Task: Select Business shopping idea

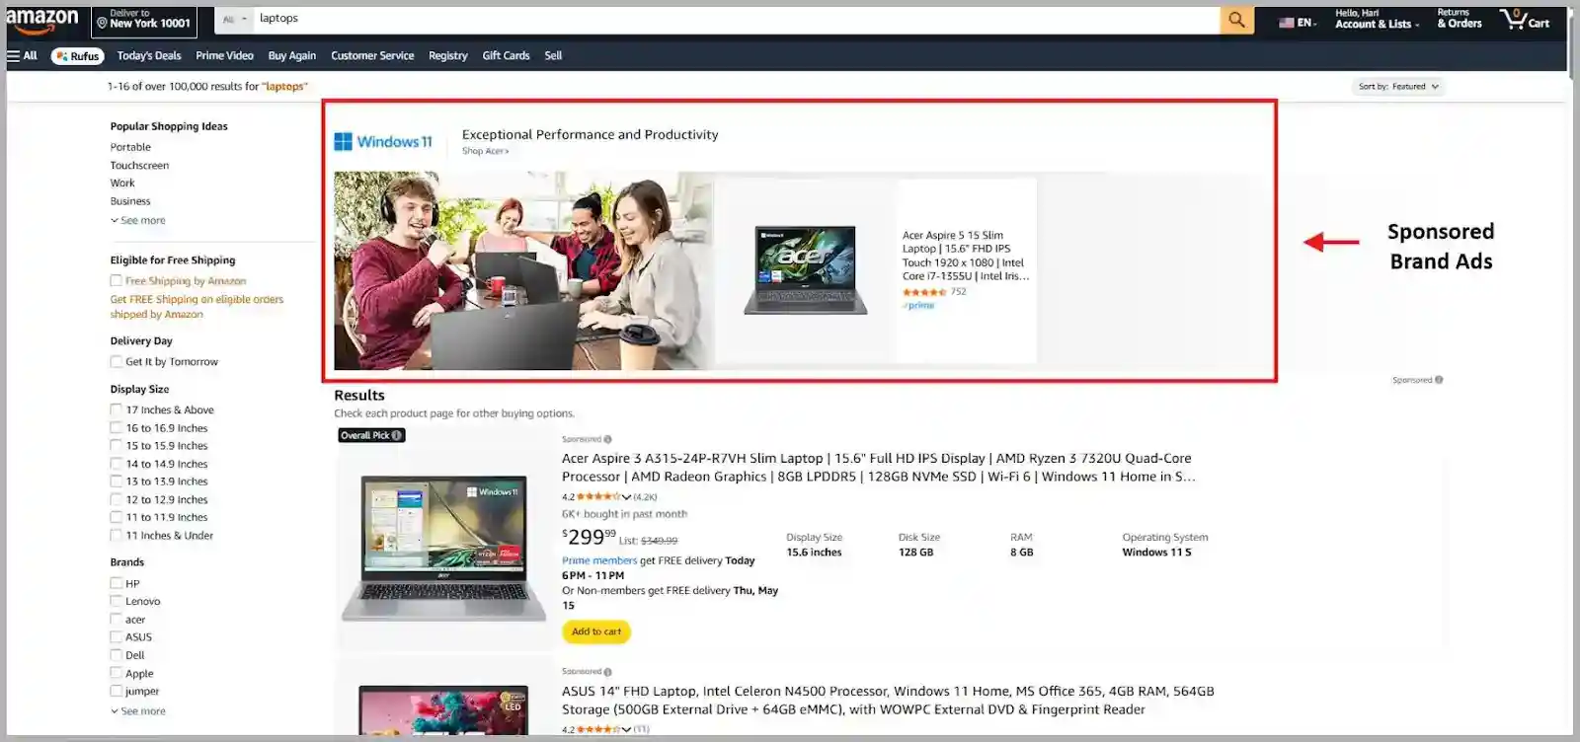Action: (130, 201)
